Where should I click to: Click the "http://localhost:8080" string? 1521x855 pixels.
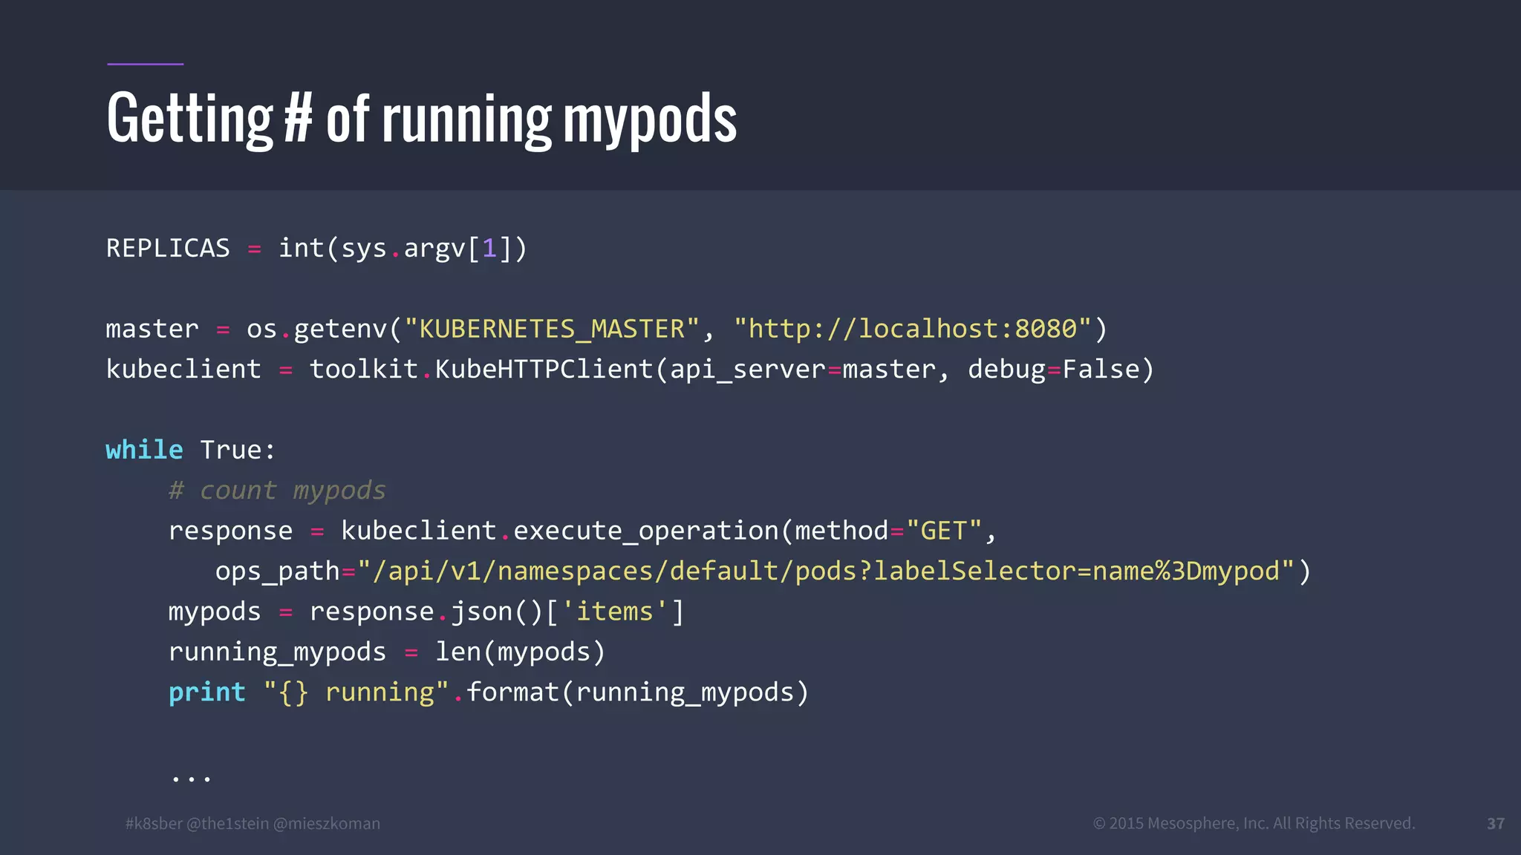pos(912,329)
